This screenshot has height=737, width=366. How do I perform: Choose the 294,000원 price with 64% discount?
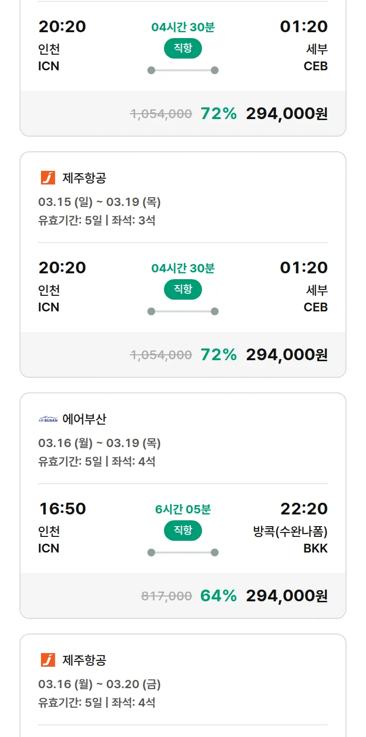[286, 596]
